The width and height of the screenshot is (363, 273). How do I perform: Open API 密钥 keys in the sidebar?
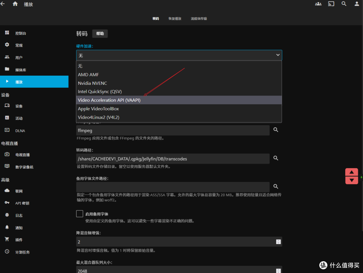(34, 203)
